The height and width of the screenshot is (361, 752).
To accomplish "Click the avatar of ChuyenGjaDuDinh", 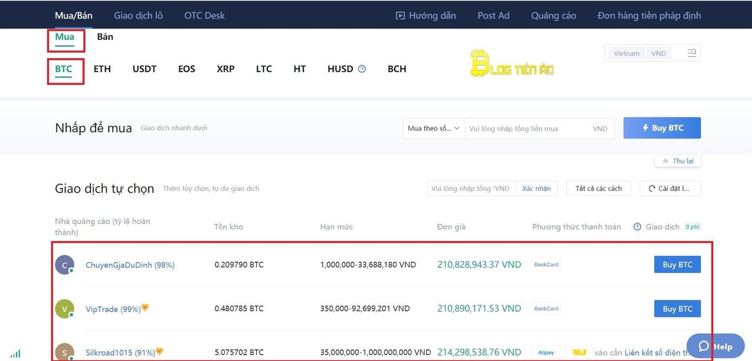I will tap(65, 265).
